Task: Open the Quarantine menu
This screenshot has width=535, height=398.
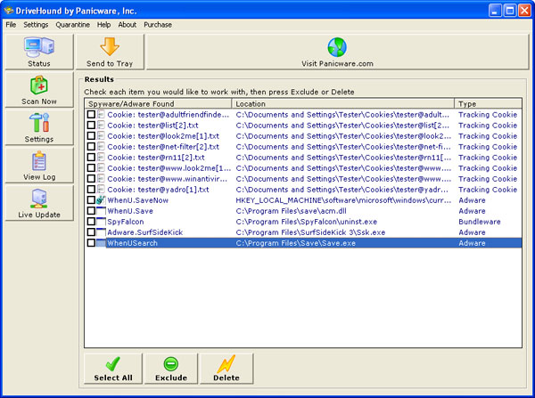Action: click(73, 25)
